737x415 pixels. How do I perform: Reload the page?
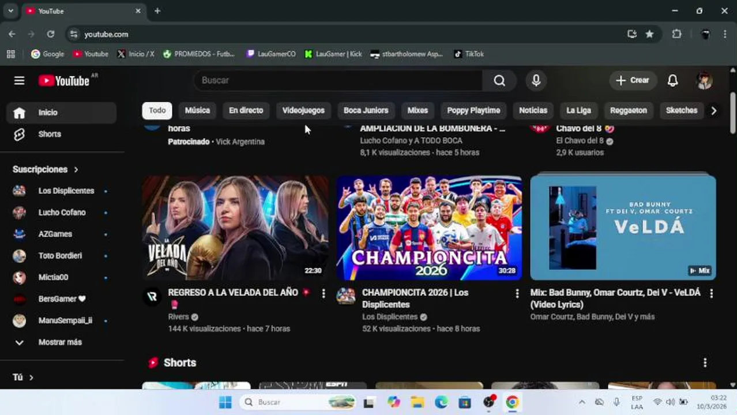(x=51, y=34)
